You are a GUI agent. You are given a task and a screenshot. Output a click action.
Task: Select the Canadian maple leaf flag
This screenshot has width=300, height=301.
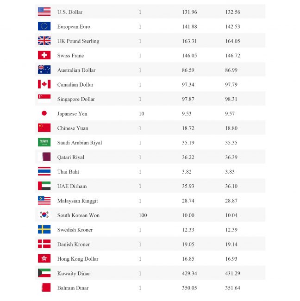tap(44, 84)
